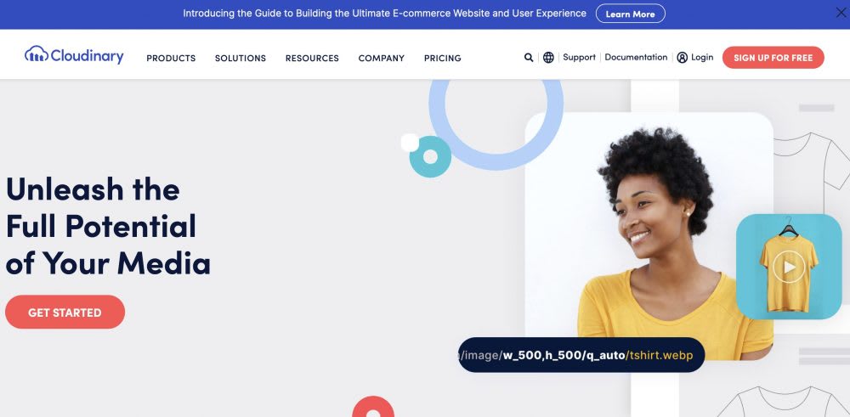Expand the Resources menu
This screenshot has width=850, height=417.
312,58
